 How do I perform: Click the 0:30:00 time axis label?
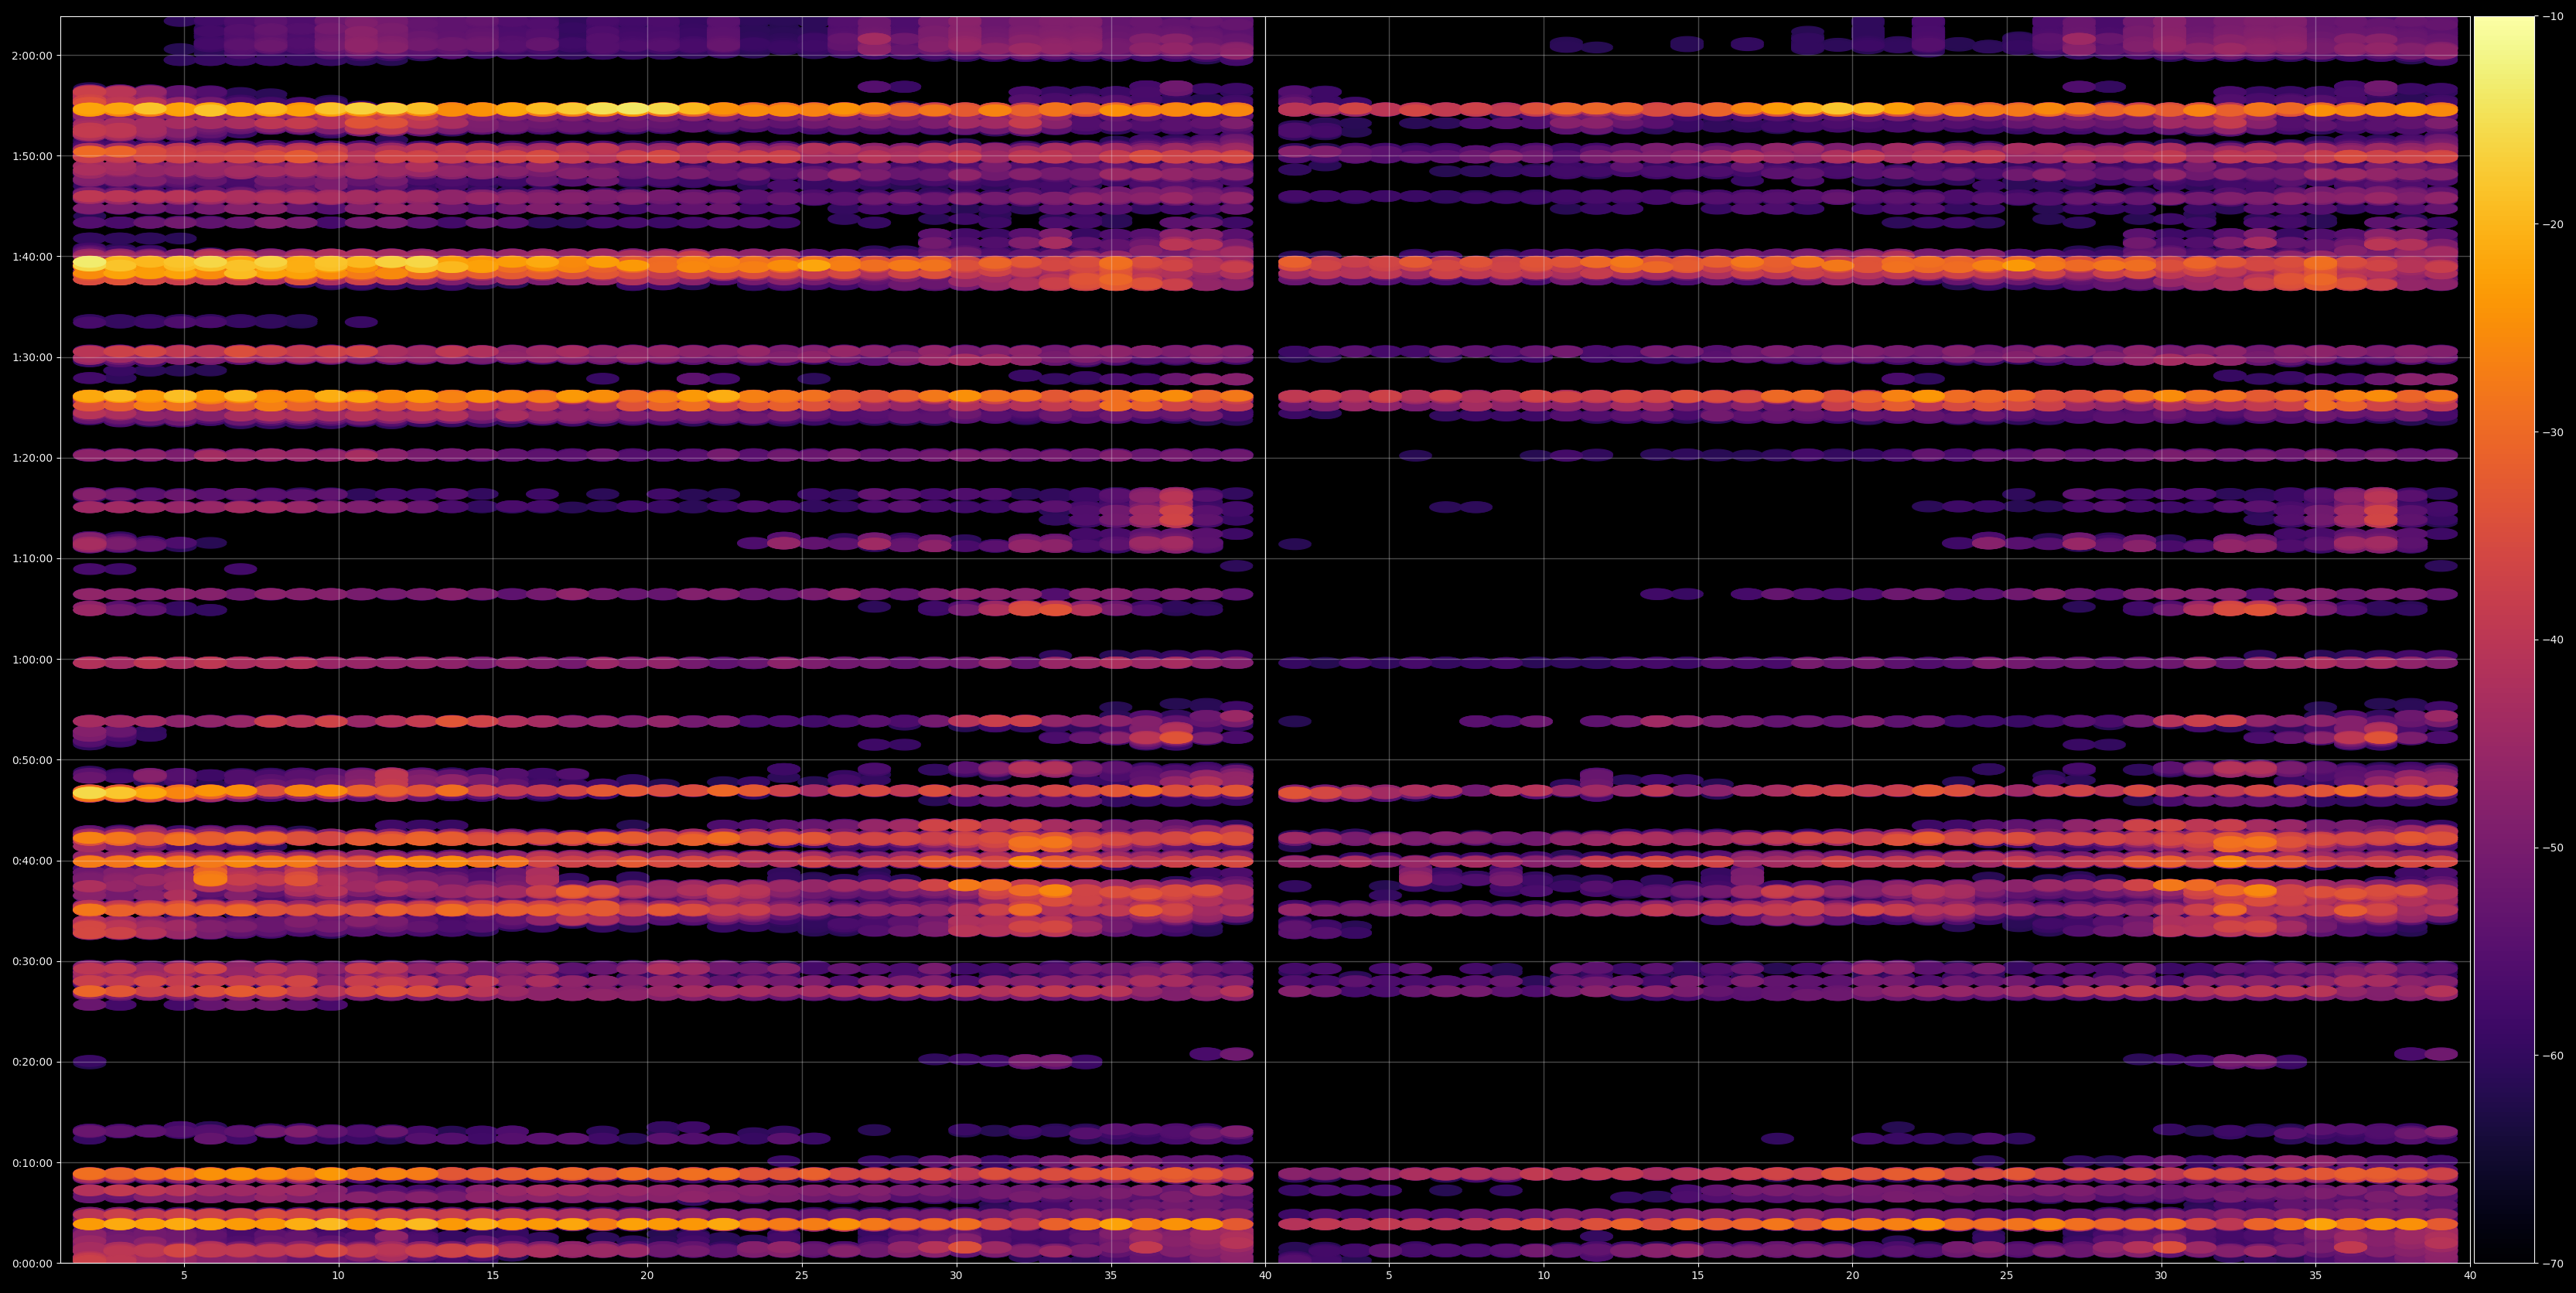tap(32, 962)
